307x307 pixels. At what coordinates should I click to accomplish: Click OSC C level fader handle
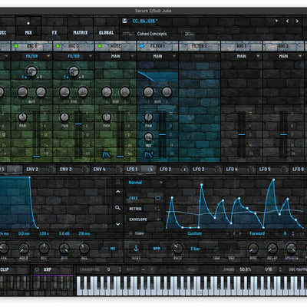(x=78, y=124)
